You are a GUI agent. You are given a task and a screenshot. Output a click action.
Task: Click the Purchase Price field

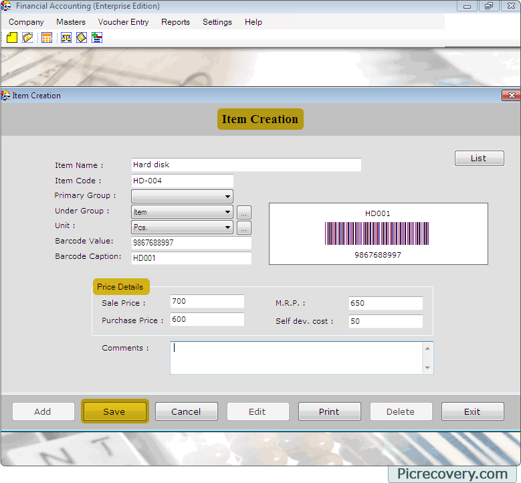click(207, 319)
